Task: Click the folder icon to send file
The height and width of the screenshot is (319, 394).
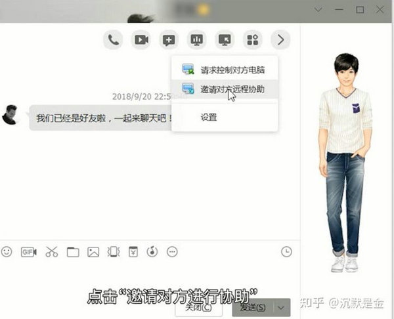Action: coord(72,251)
